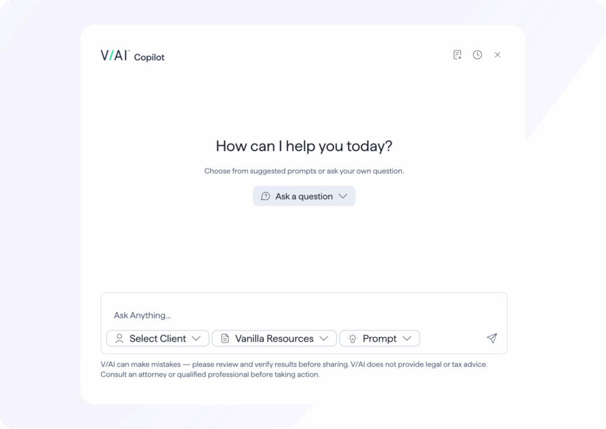606x429 pixels.
Task: Close the Copilot panel
Action: click(497, 55)
